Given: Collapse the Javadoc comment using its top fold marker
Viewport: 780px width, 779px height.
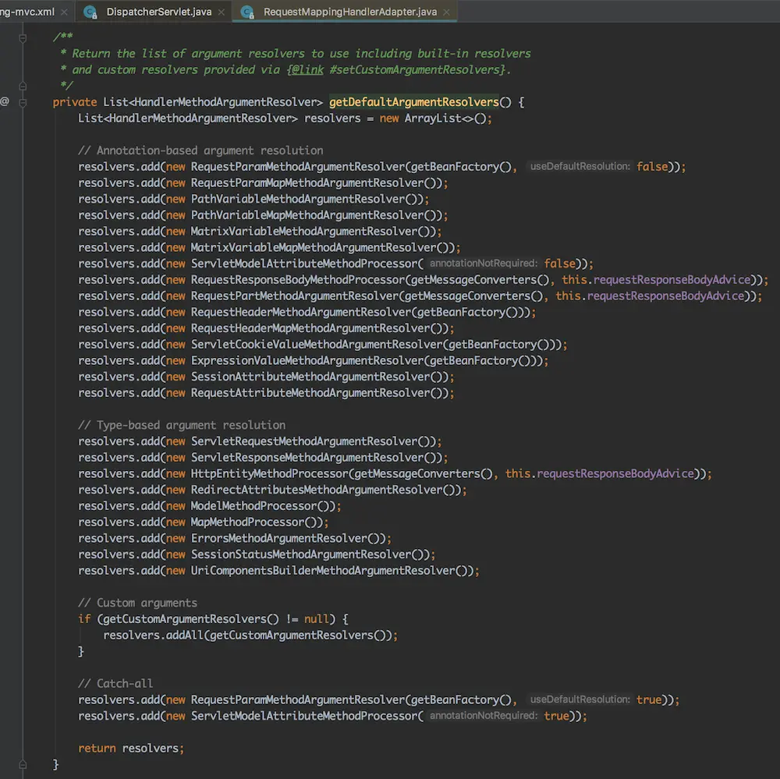Looking at the screenshot, I should click(23, 37).
